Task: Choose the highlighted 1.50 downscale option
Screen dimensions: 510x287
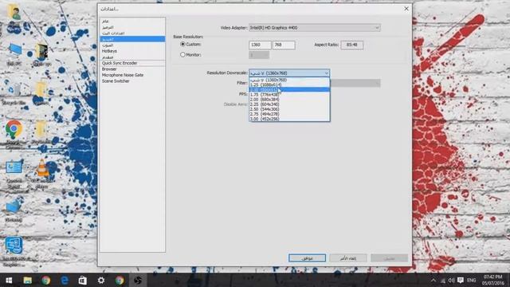Action: 289,89
